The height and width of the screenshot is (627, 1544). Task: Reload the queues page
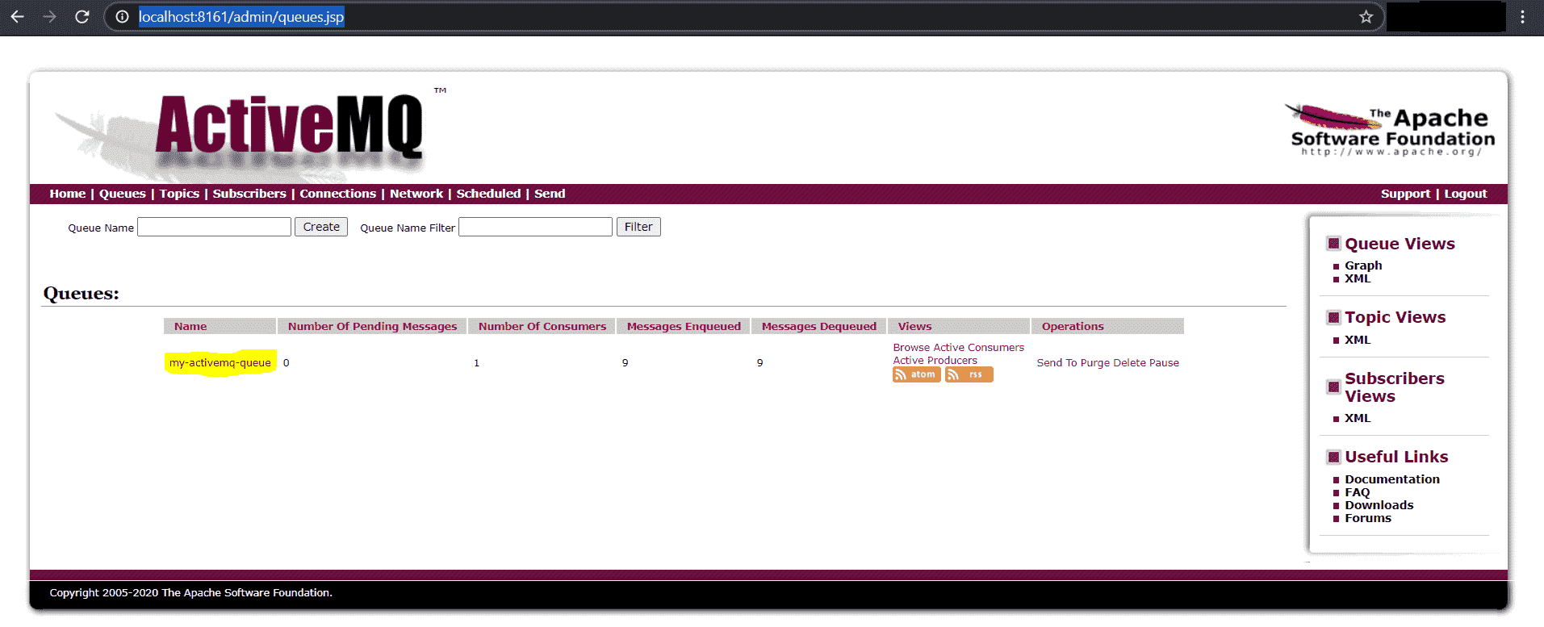[x=82, y=16]
